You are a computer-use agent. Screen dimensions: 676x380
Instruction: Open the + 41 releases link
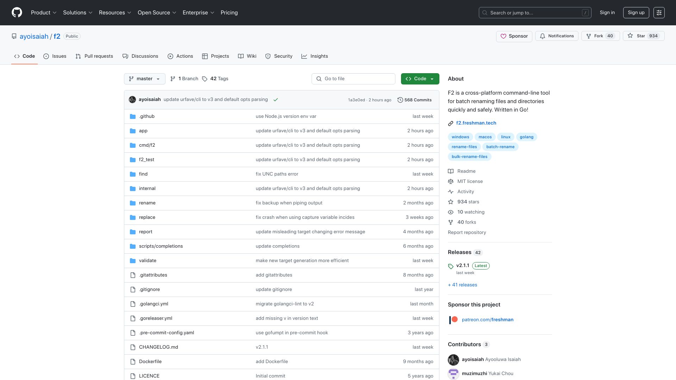coord(463,285)
